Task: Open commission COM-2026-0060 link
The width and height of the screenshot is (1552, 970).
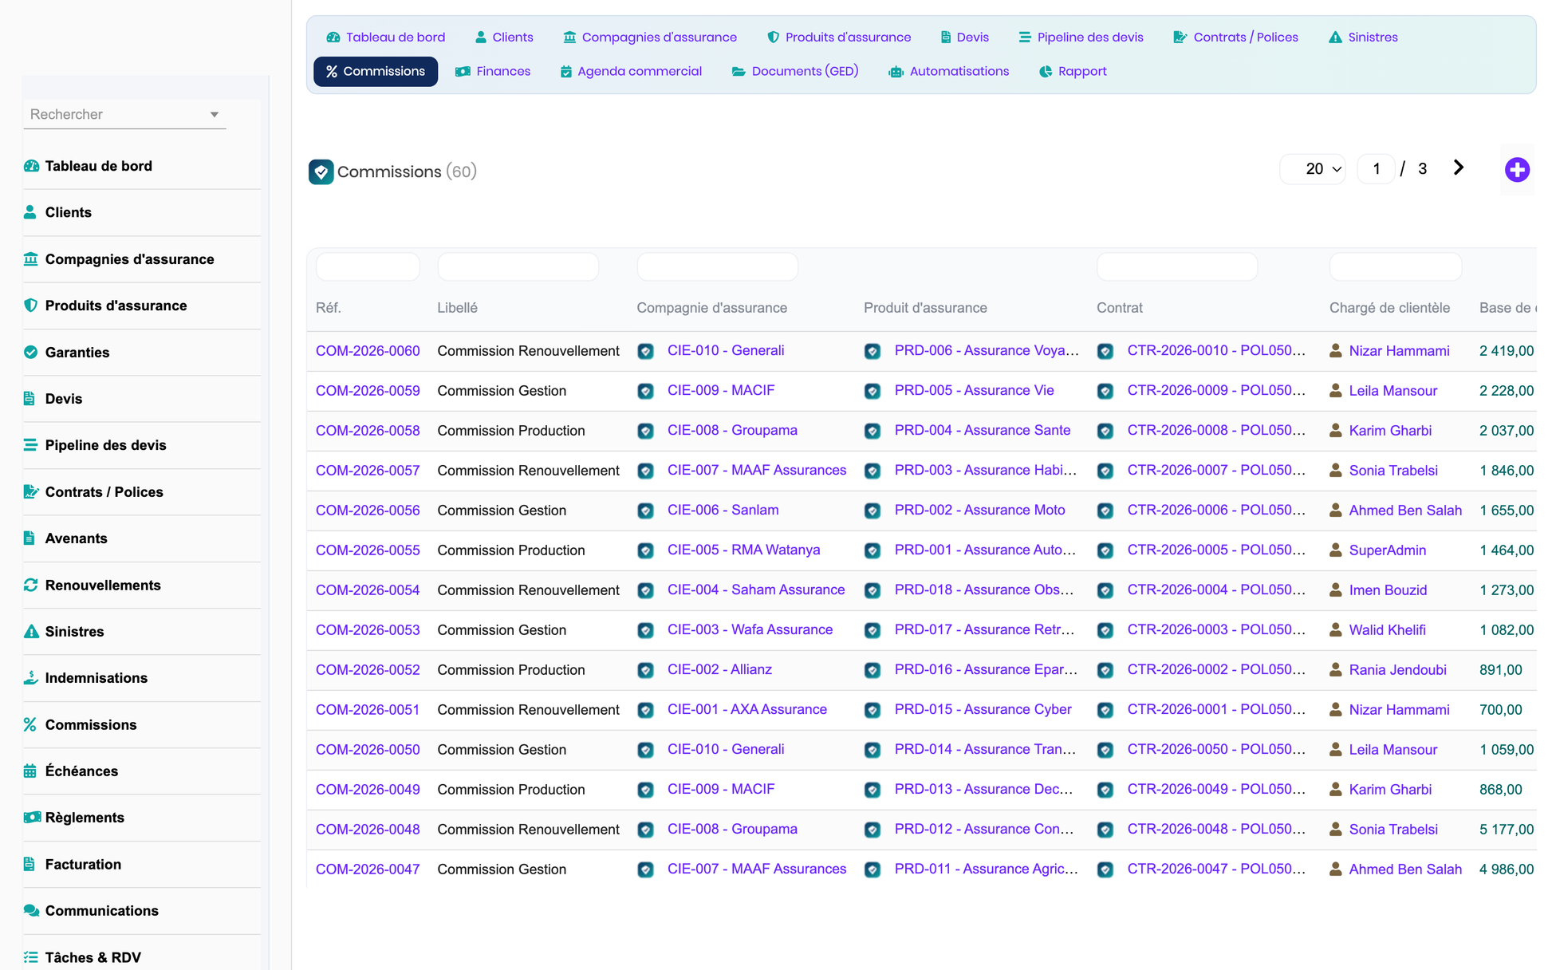Action: coord(368,350)
